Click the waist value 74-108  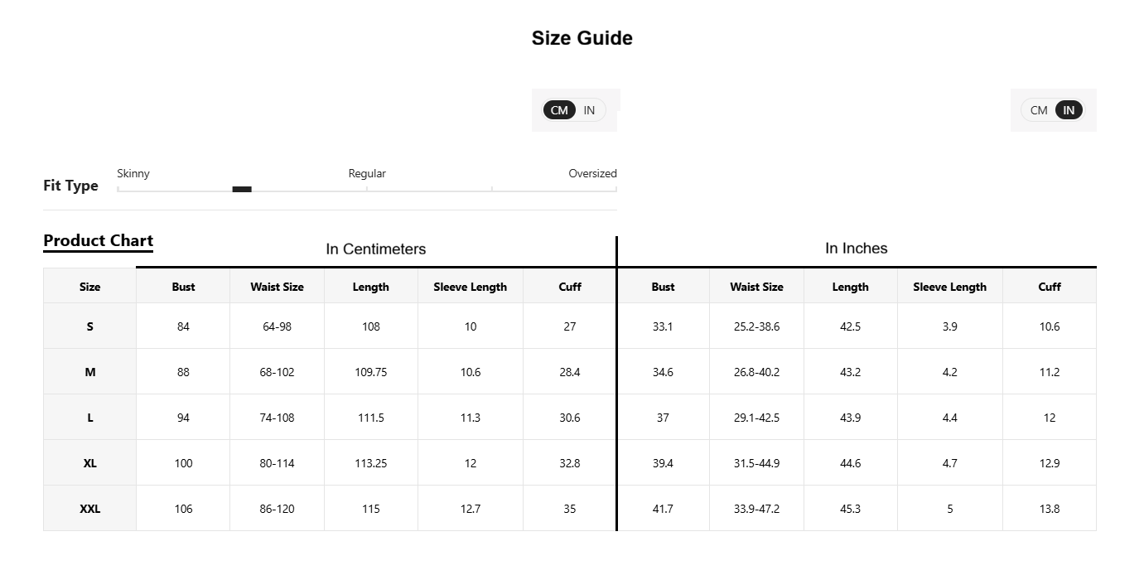coord(277,418)
